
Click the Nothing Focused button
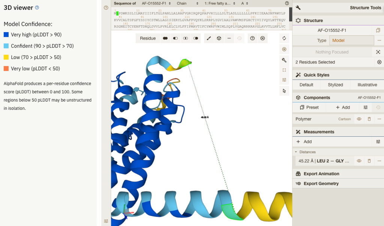pyautogui.click(x=332, y=52)
